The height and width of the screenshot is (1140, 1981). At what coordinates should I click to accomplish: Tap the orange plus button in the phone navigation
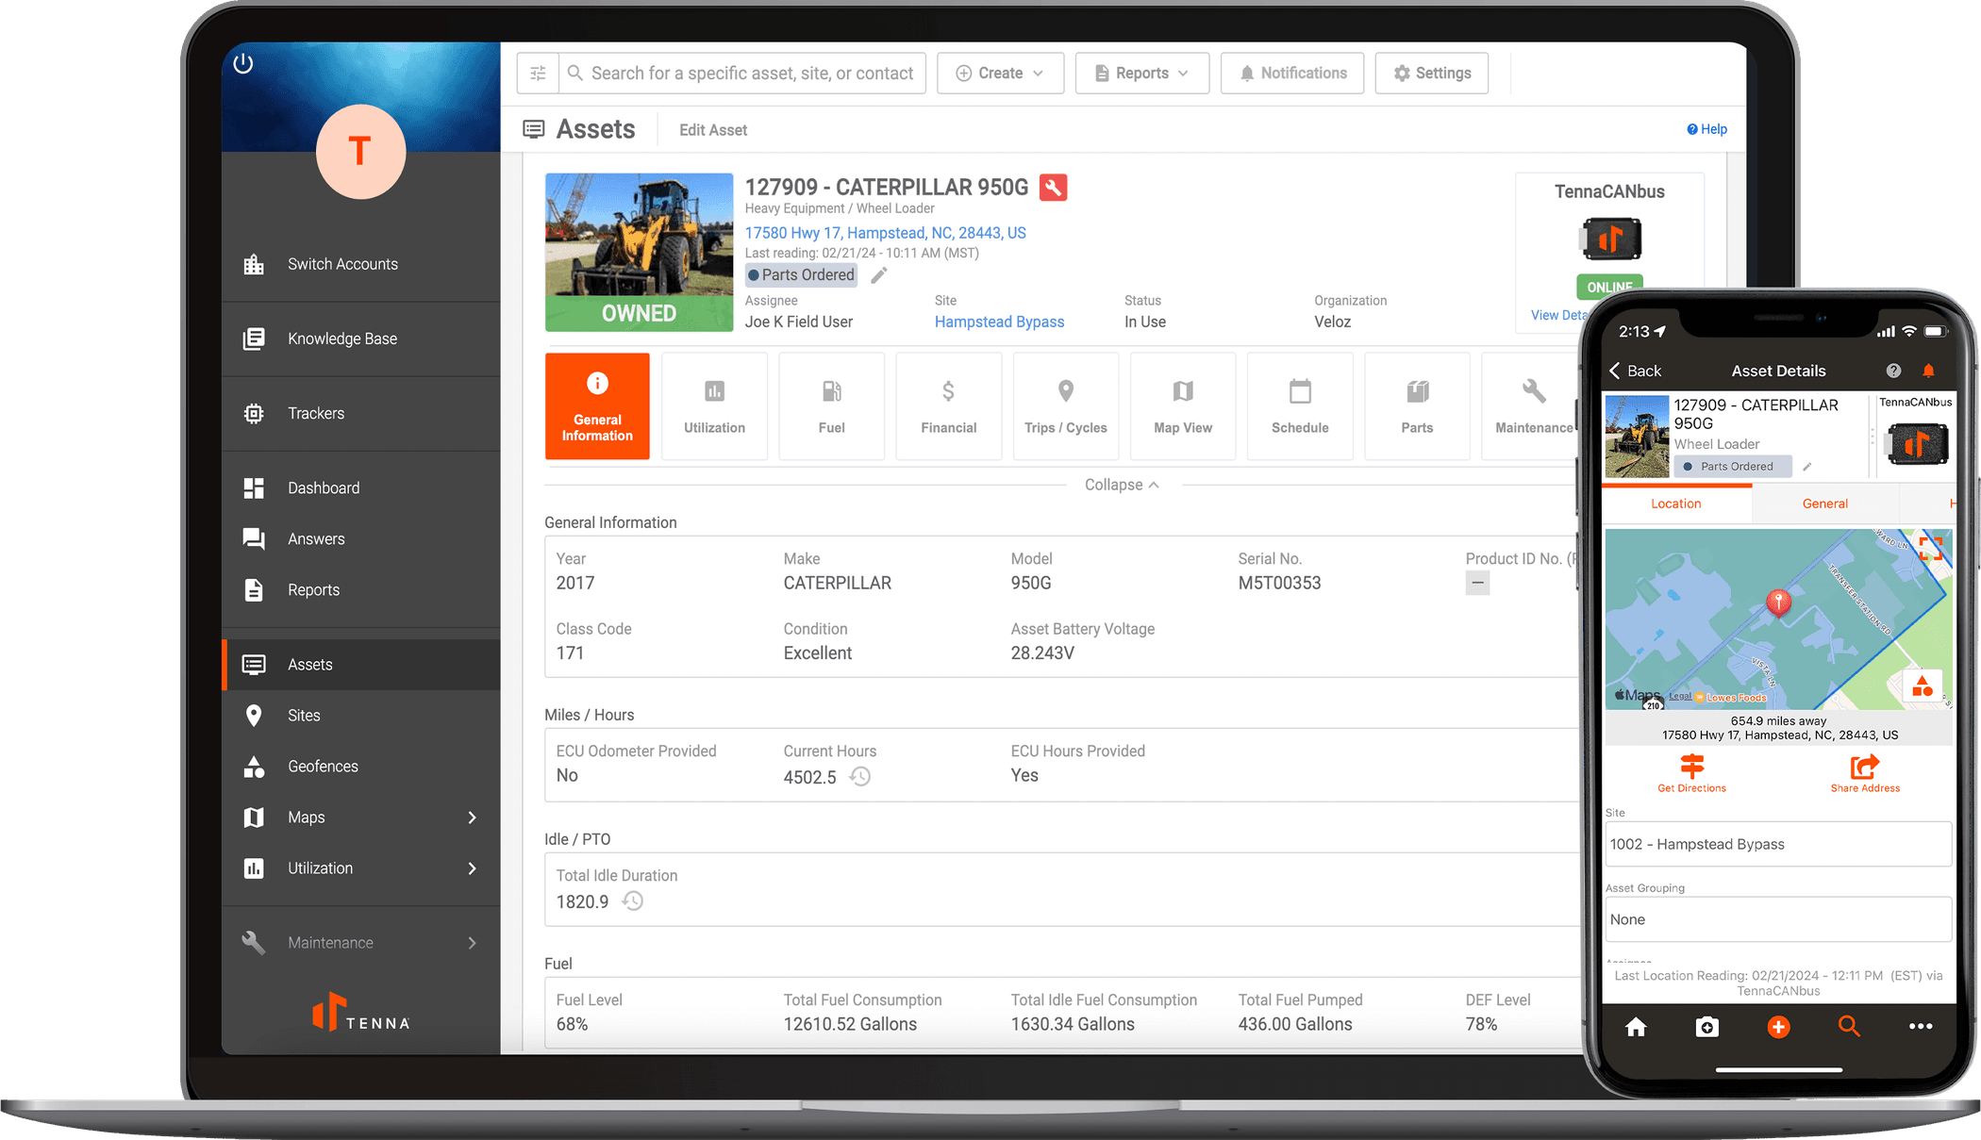[1778, 1027]
